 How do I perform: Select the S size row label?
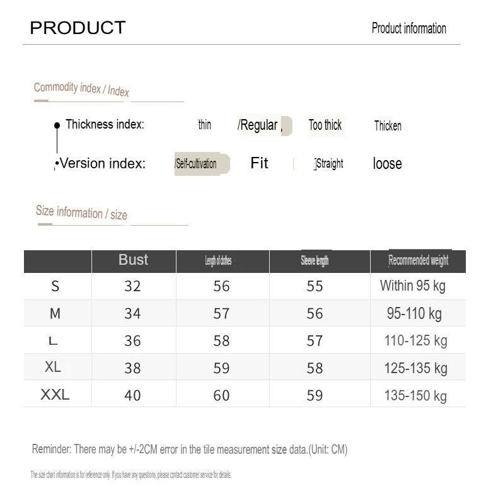(x=55, y=286)
